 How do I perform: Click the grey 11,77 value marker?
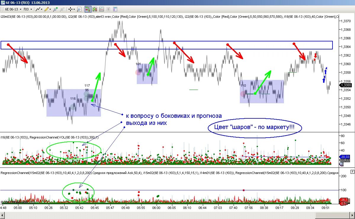pyautogui.click(x=345, y=160)
